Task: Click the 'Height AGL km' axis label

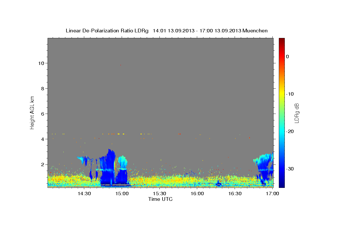Action: click(x=32, y=112)
